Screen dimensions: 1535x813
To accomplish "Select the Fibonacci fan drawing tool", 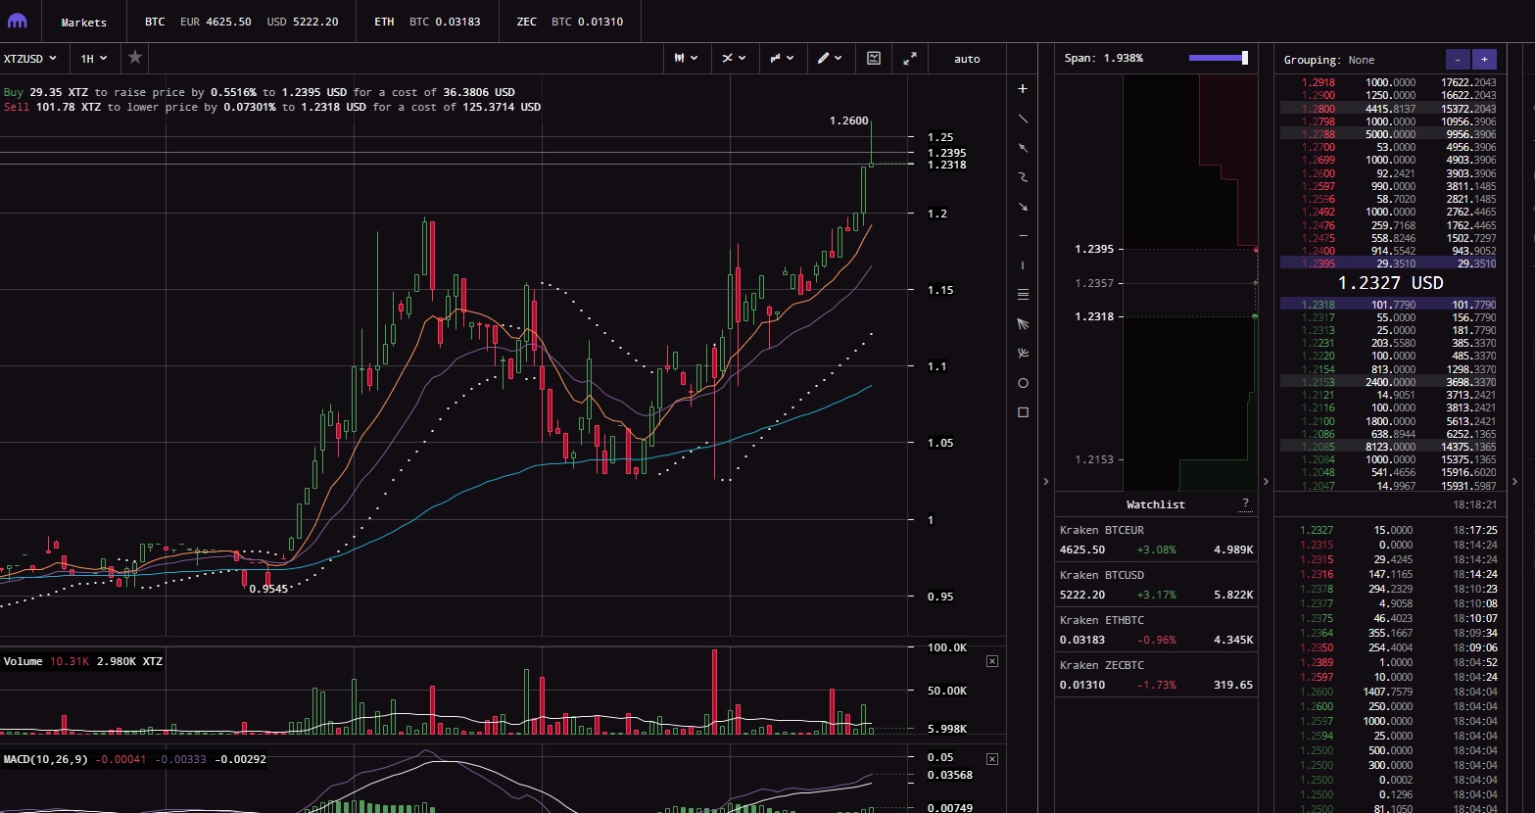I will [x=1023, y=324].
